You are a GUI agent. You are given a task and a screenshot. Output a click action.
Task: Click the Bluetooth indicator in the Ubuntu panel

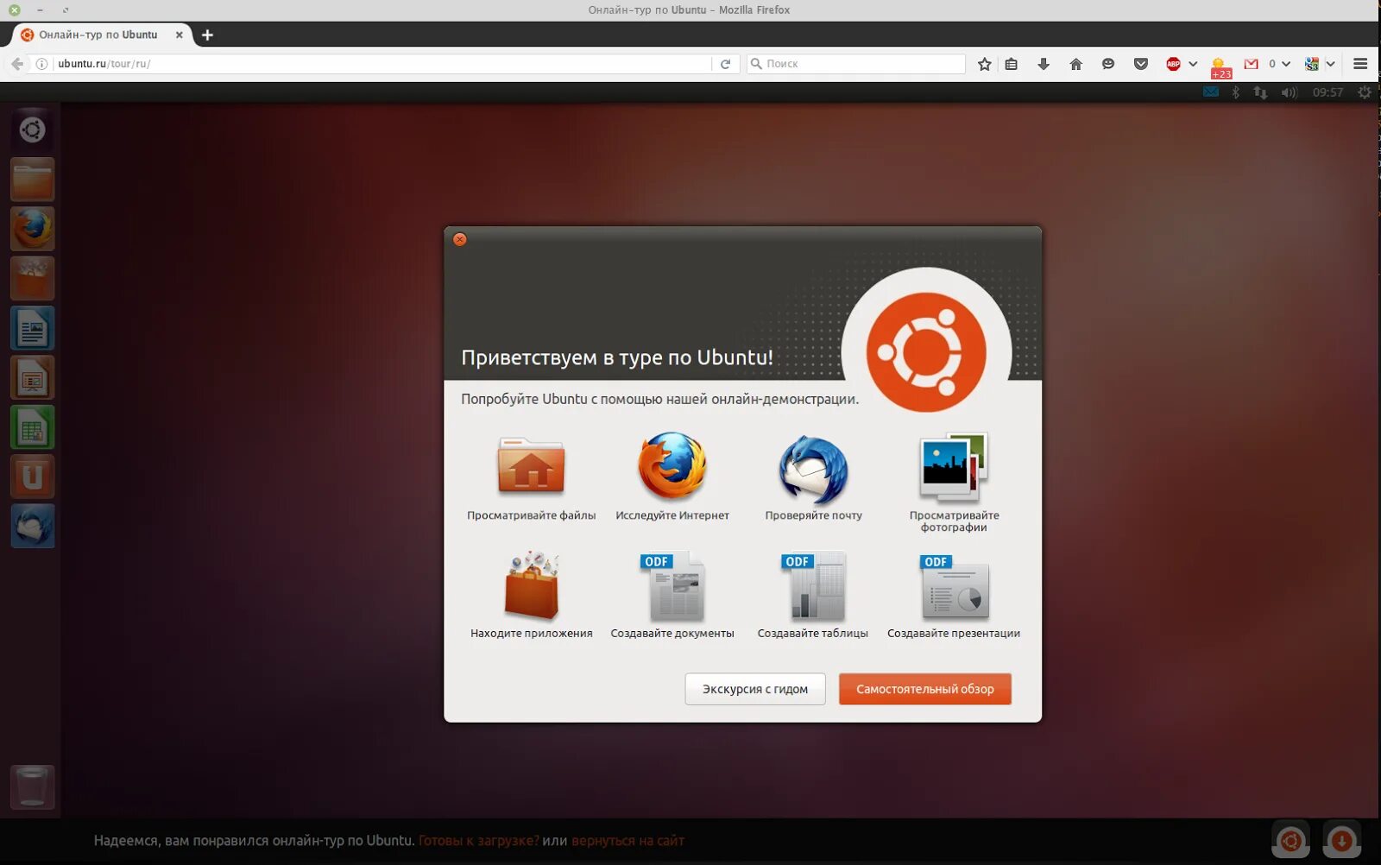1235,92
